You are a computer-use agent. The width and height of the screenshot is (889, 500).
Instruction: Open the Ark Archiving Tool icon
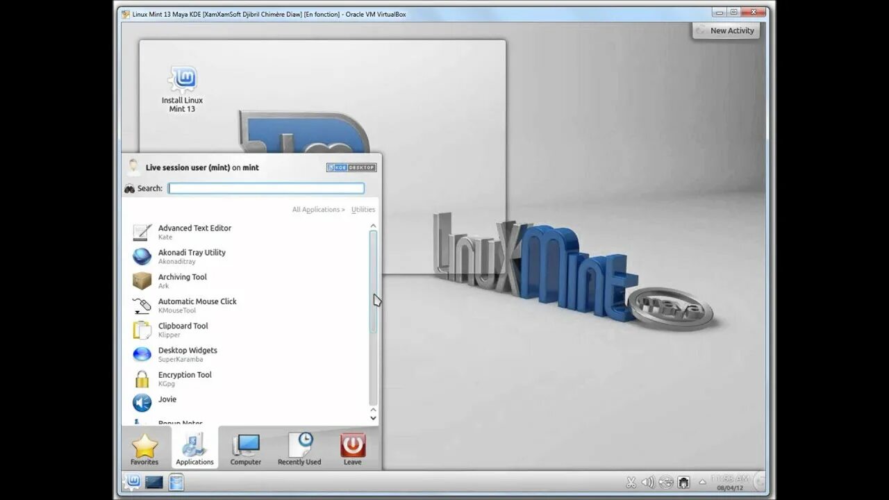(142, 281)
